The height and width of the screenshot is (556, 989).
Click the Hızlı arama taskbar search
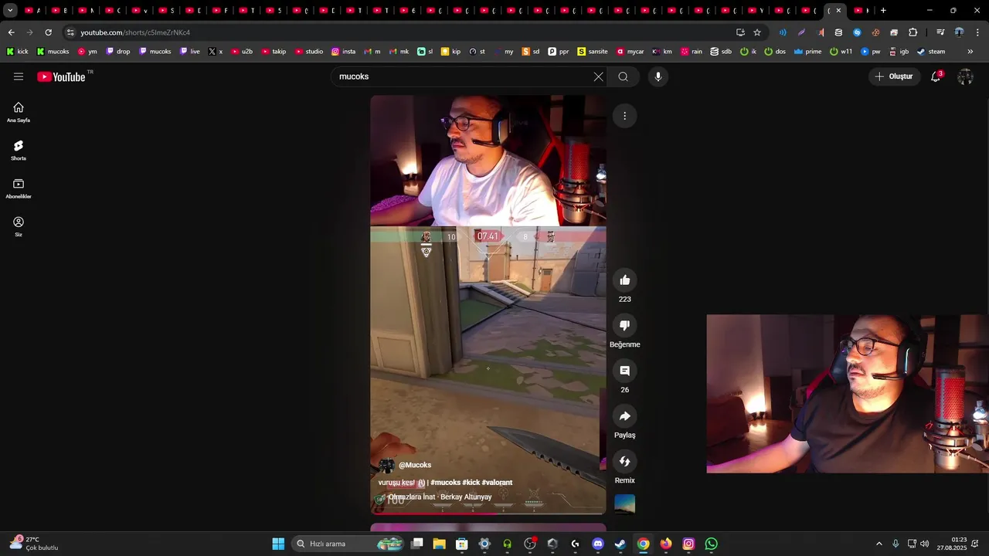pyautogui.click(x=348, y=544)
